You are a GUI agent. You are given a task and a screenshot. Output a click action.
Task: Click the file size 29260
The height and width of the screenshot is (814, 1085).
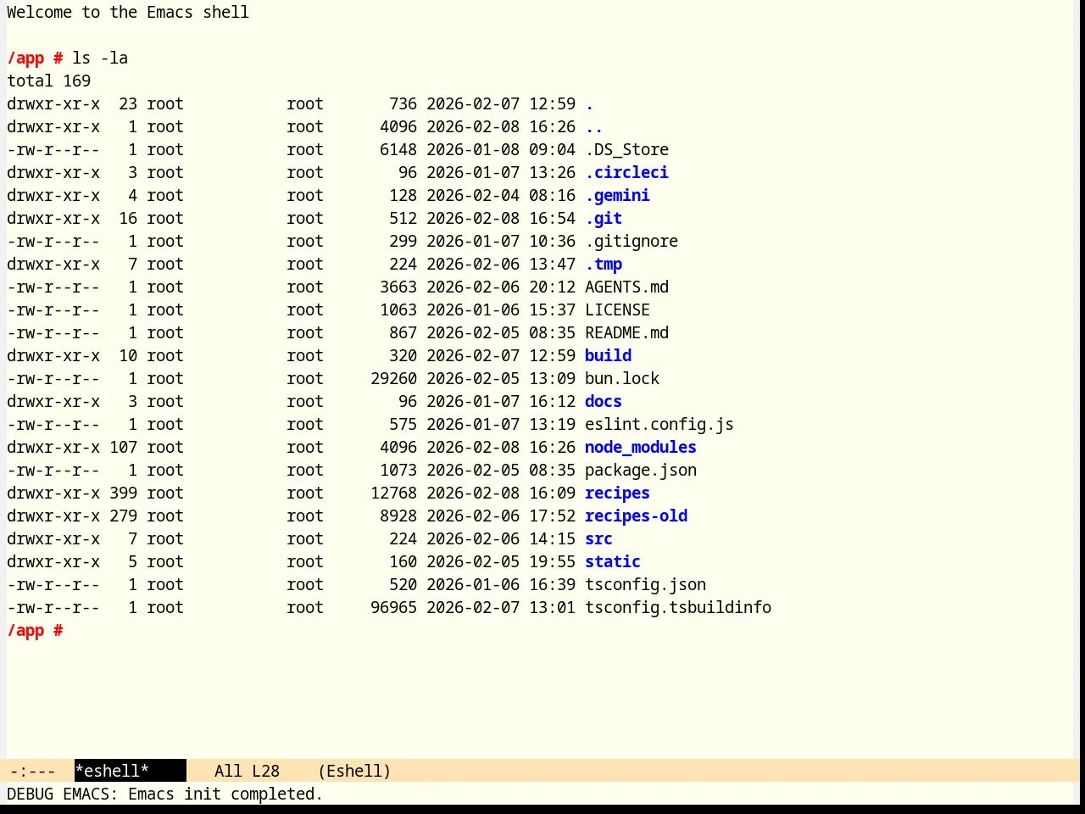point(393,379)
